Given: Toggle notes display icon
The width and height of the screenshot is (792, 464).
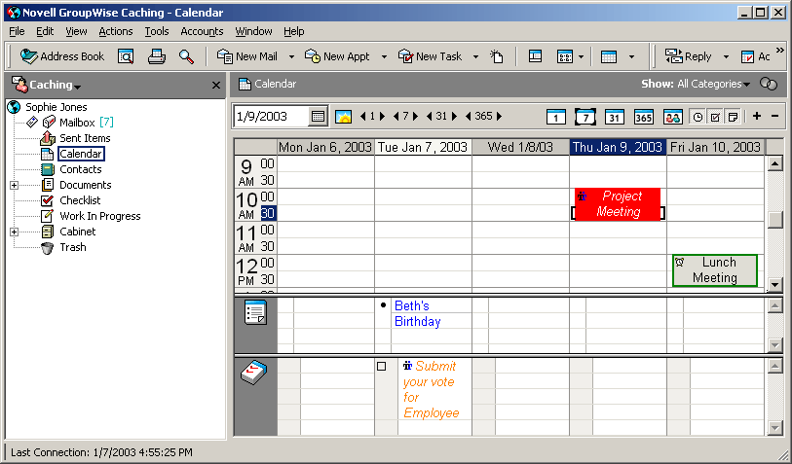Looking at the screenshot, I should 733,117.
